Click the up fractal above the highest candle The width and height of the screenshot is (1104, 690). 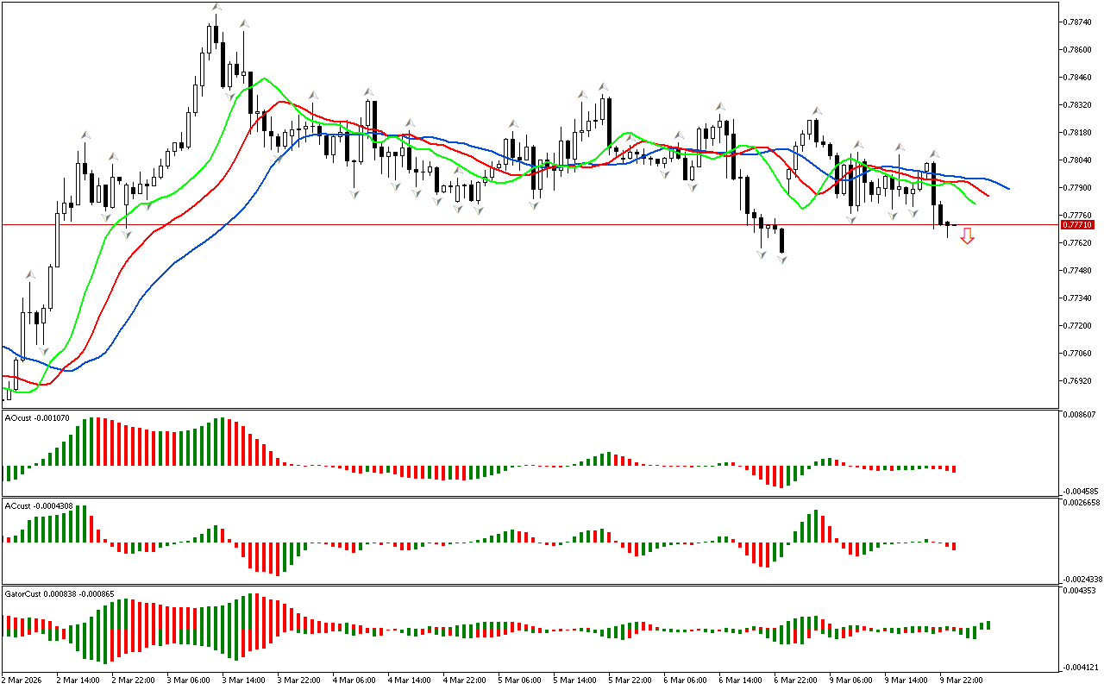tap(216, 7)
